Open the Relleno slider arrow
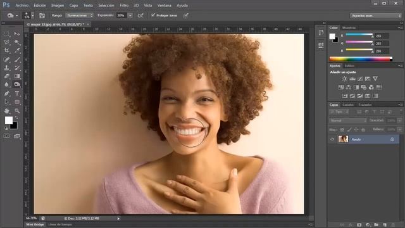 click(x=399, y=129)
